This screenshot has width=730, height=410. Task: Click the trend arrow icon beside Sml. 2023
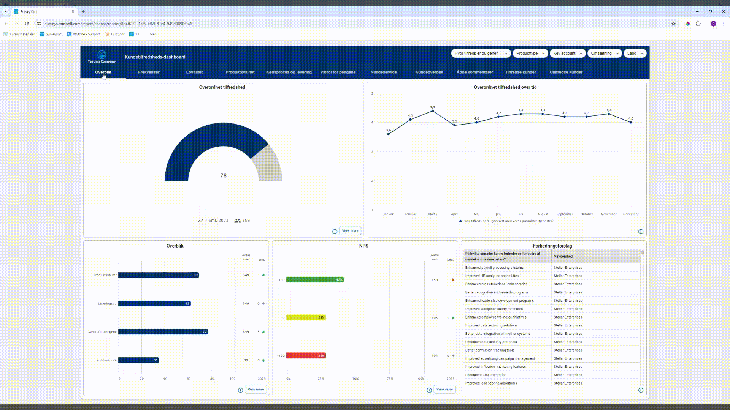point(200,221)
